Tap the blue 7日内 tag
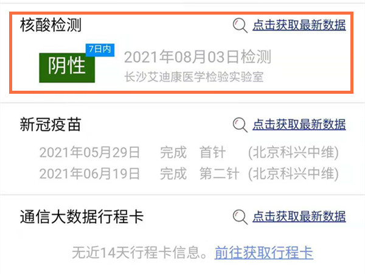The height and width of the screenshot is (274, 365). pos(100,50)
